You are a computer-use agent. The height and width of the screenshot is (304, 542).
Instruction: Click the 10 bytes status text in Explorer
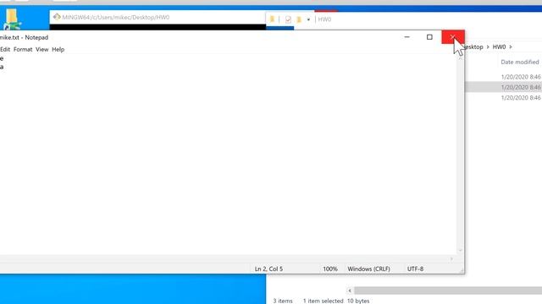tap(358, 301)
